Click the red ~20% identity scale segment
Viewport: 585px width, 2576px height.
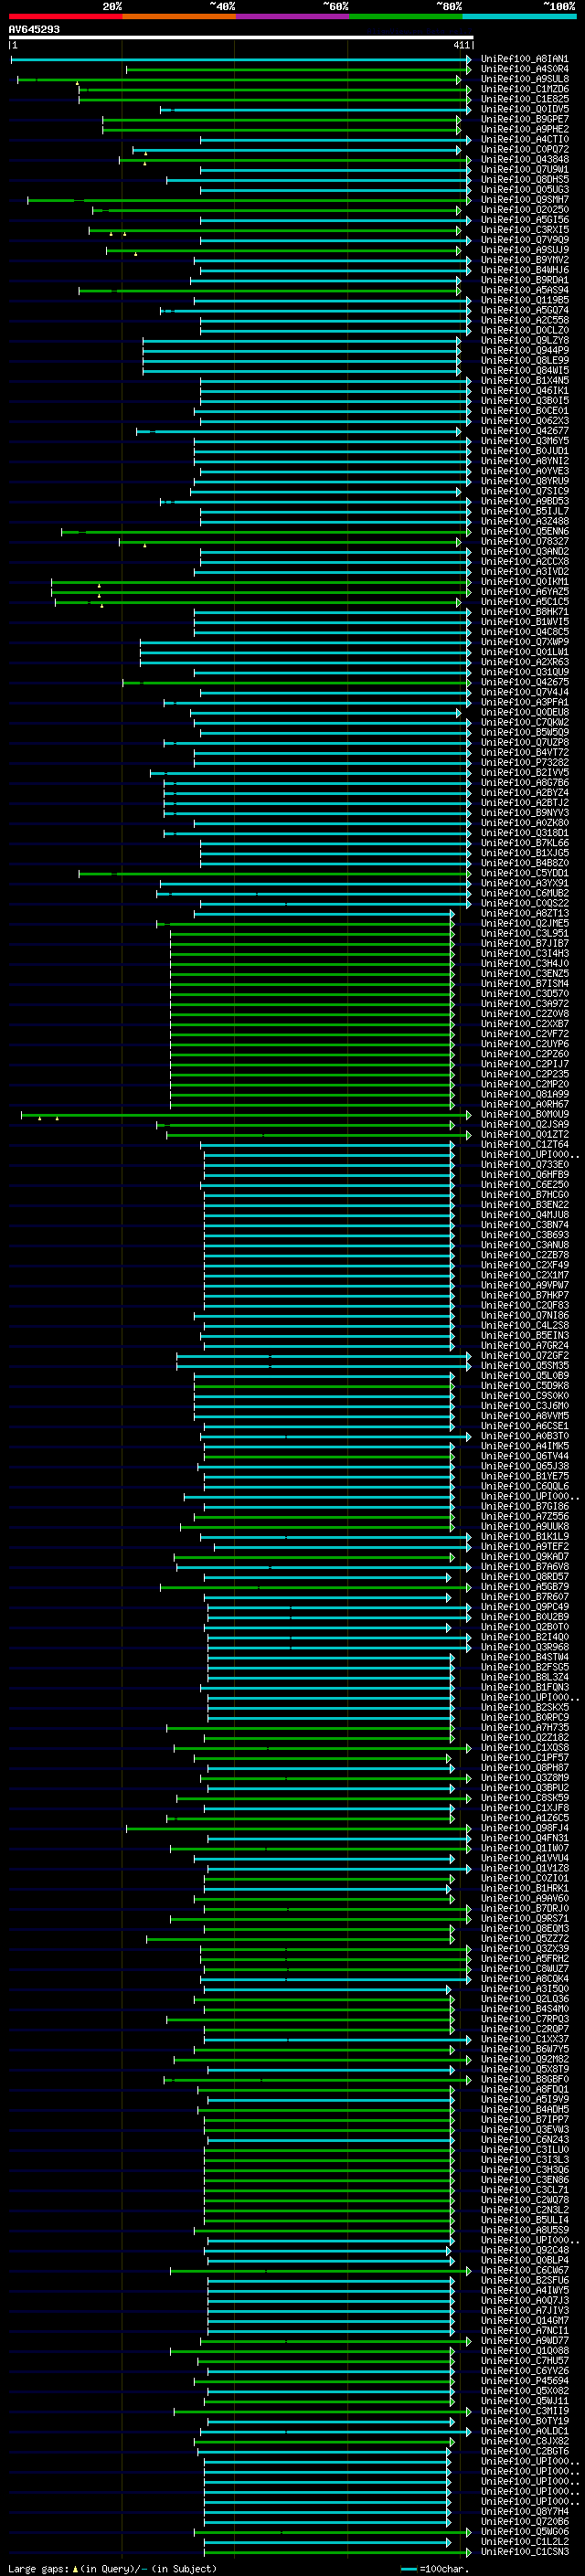pyautogui.click(x=65, y=16)
